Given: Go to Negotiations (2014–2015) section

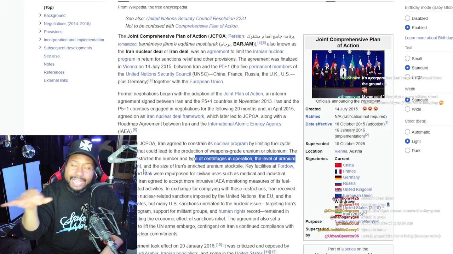Looking at the screenshot, I should tap(67, 24).
